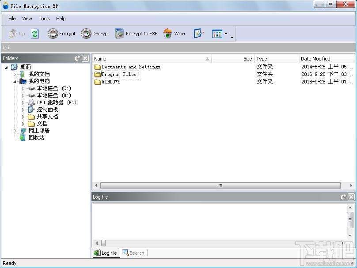
Task: Click the C:\ path address bar
Action: pos(178,48)
